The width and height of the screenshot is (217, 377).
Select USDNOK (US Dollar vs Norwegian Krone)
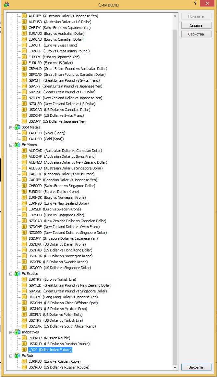[x=60, y=256]
